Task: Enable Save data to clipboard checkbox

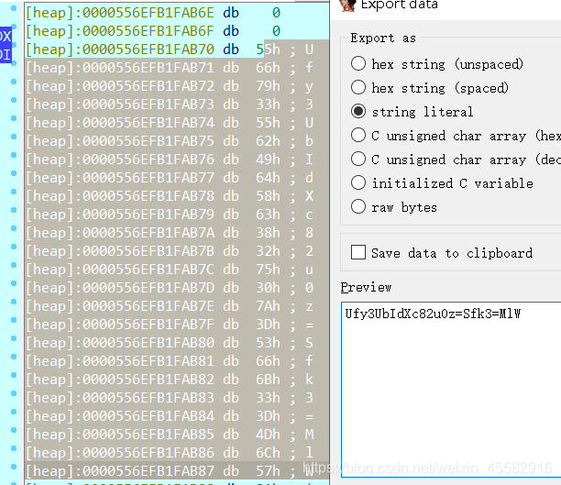Action: (358, 252)
